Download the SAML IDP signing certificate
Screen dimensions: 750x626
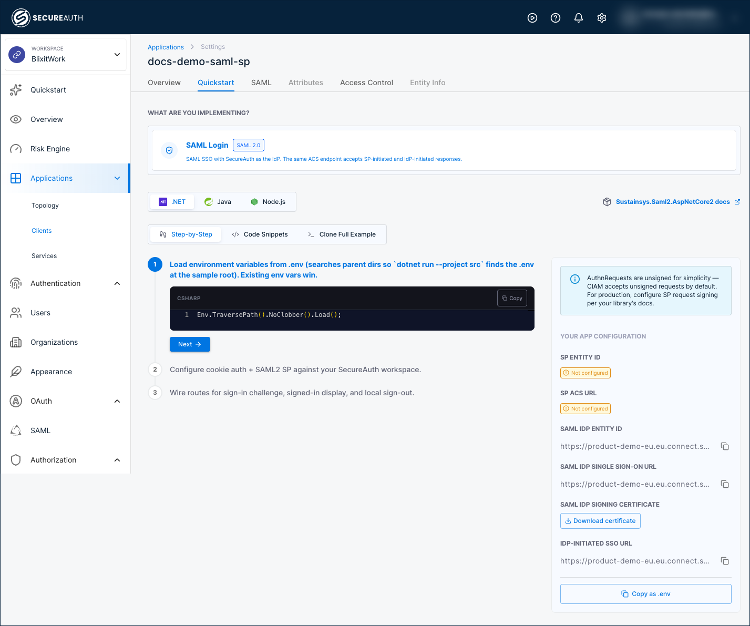coord(600,521)
